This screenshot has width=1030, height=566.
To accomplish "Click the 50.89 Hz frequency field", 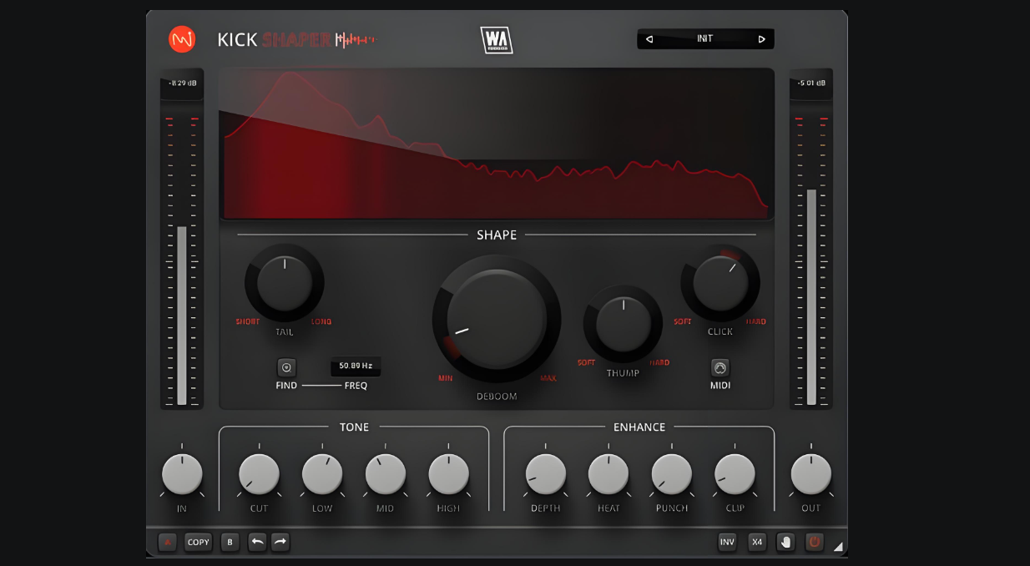I will (356, 366).
